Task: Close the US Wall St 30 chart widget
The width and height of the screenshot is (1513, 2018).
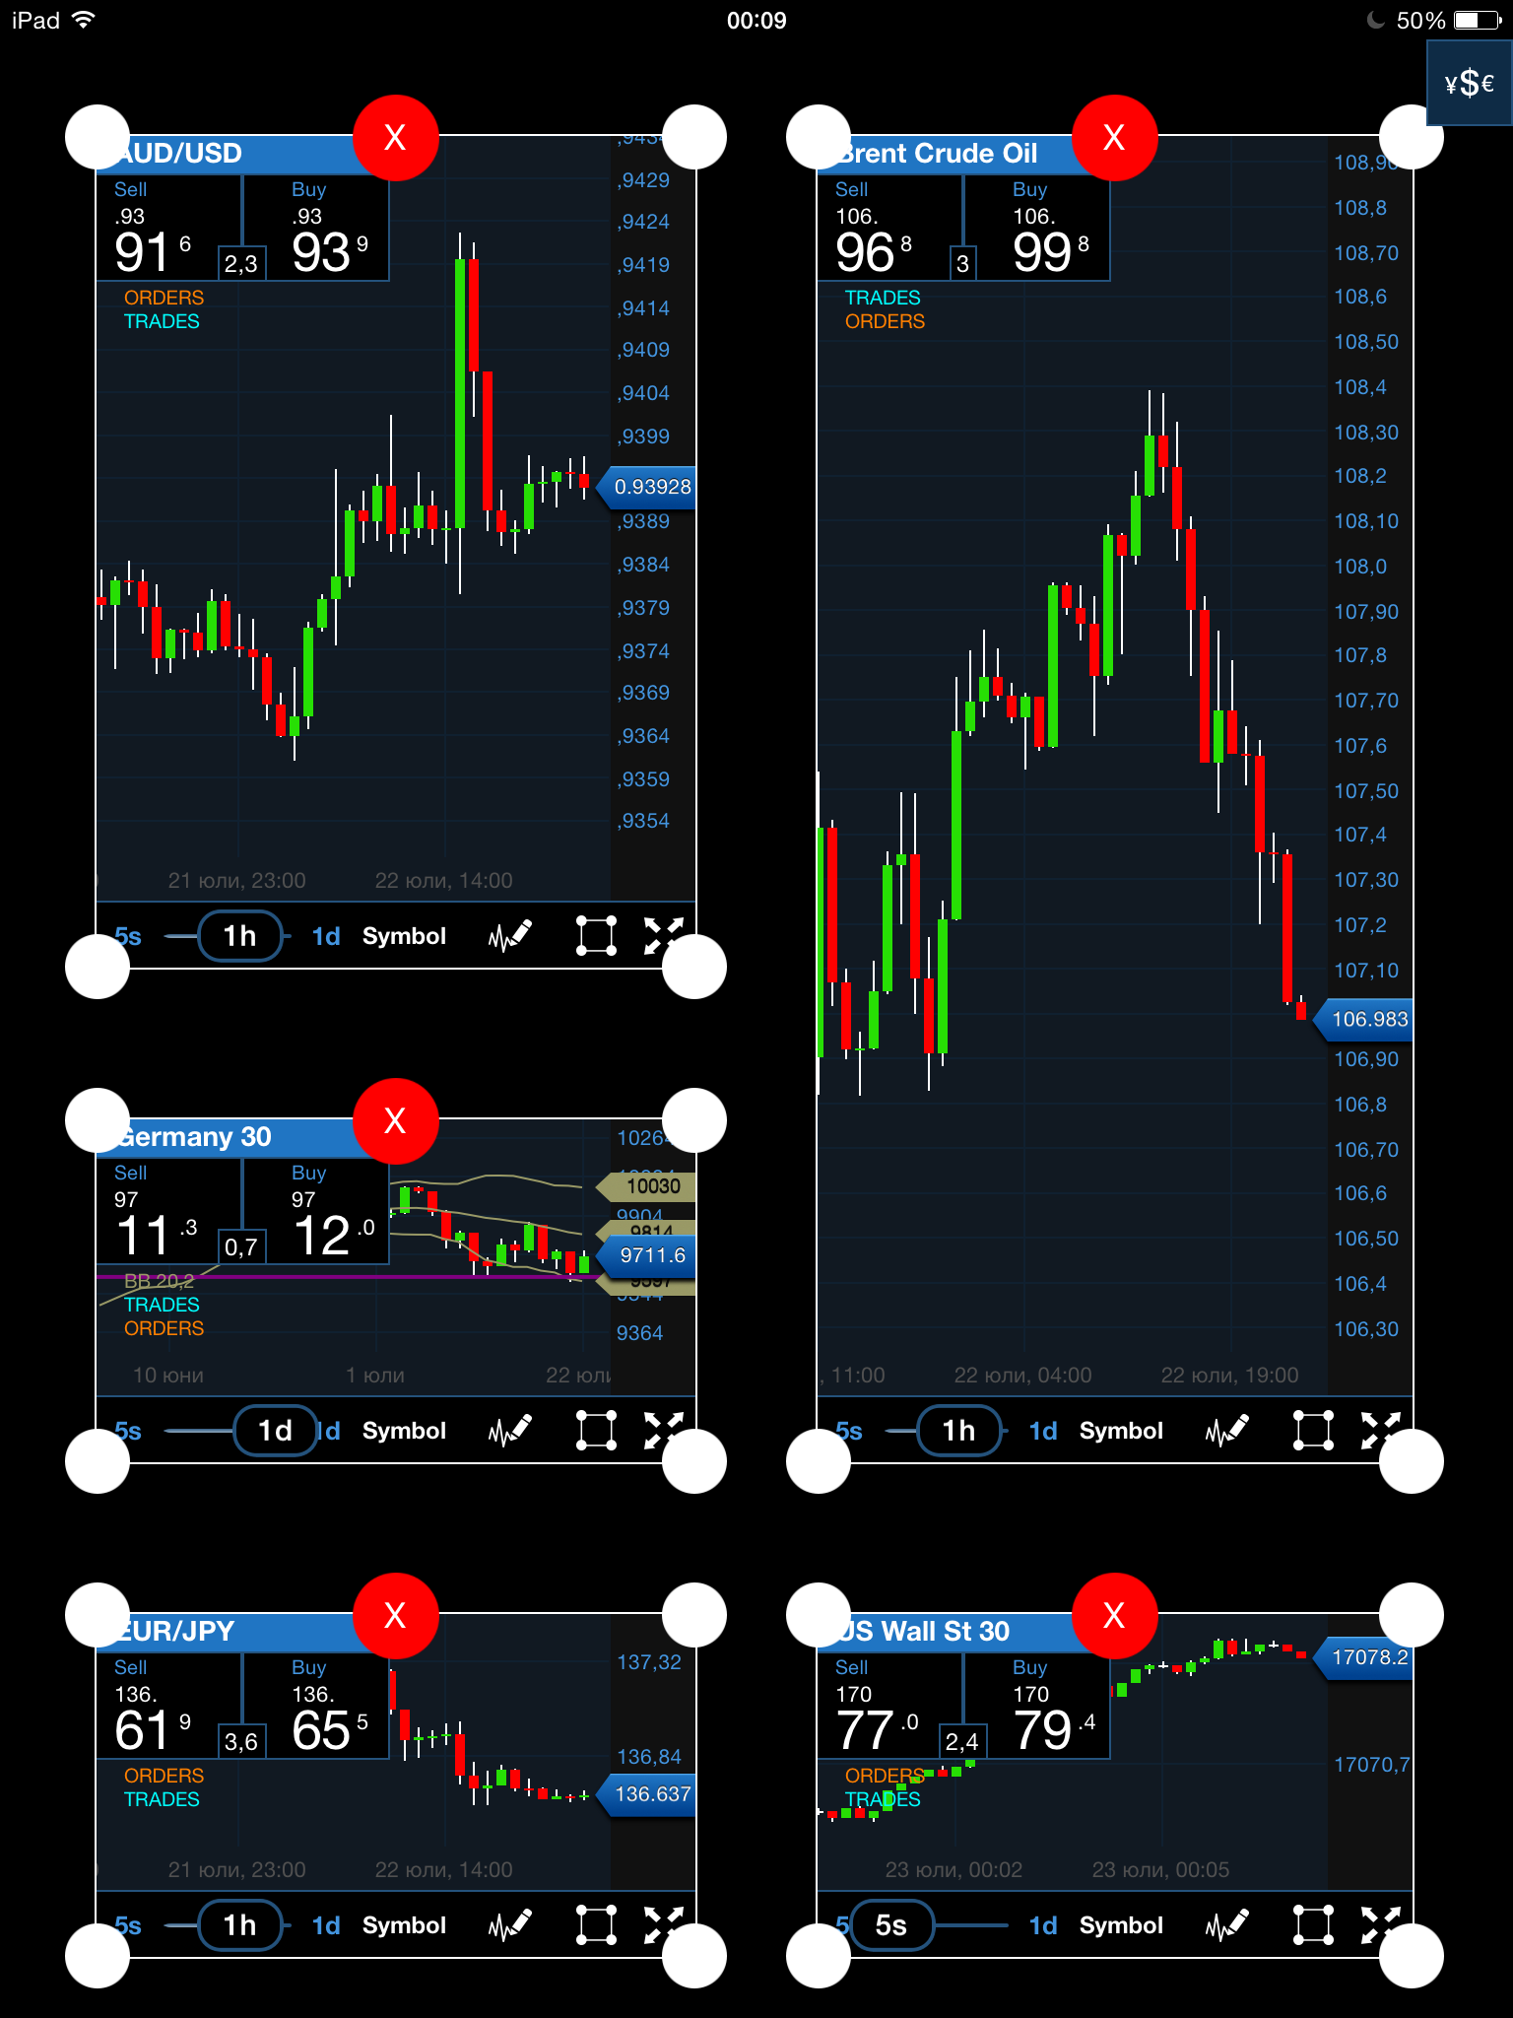Action: click(1113, 1615)
